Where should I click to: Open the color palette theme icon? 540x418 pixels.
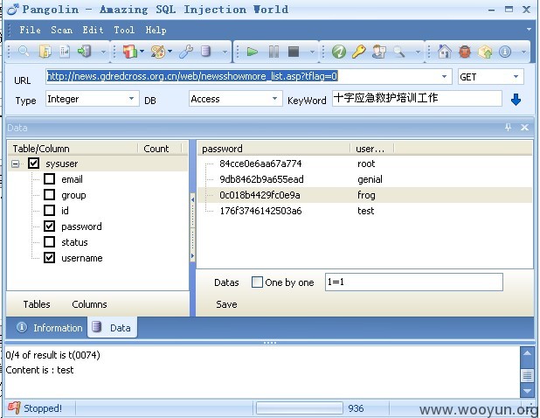coord(158,52)
